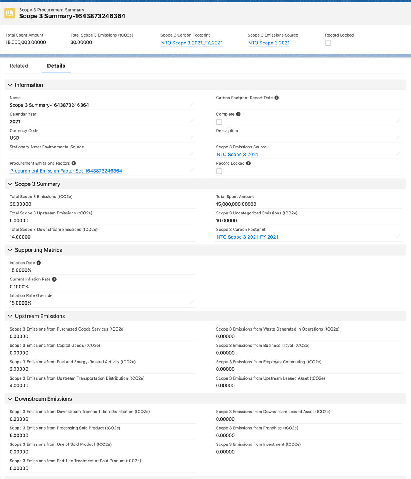Toggle Record Locked checkbox in Information section

pyautogui.click(x=219, y=171)
